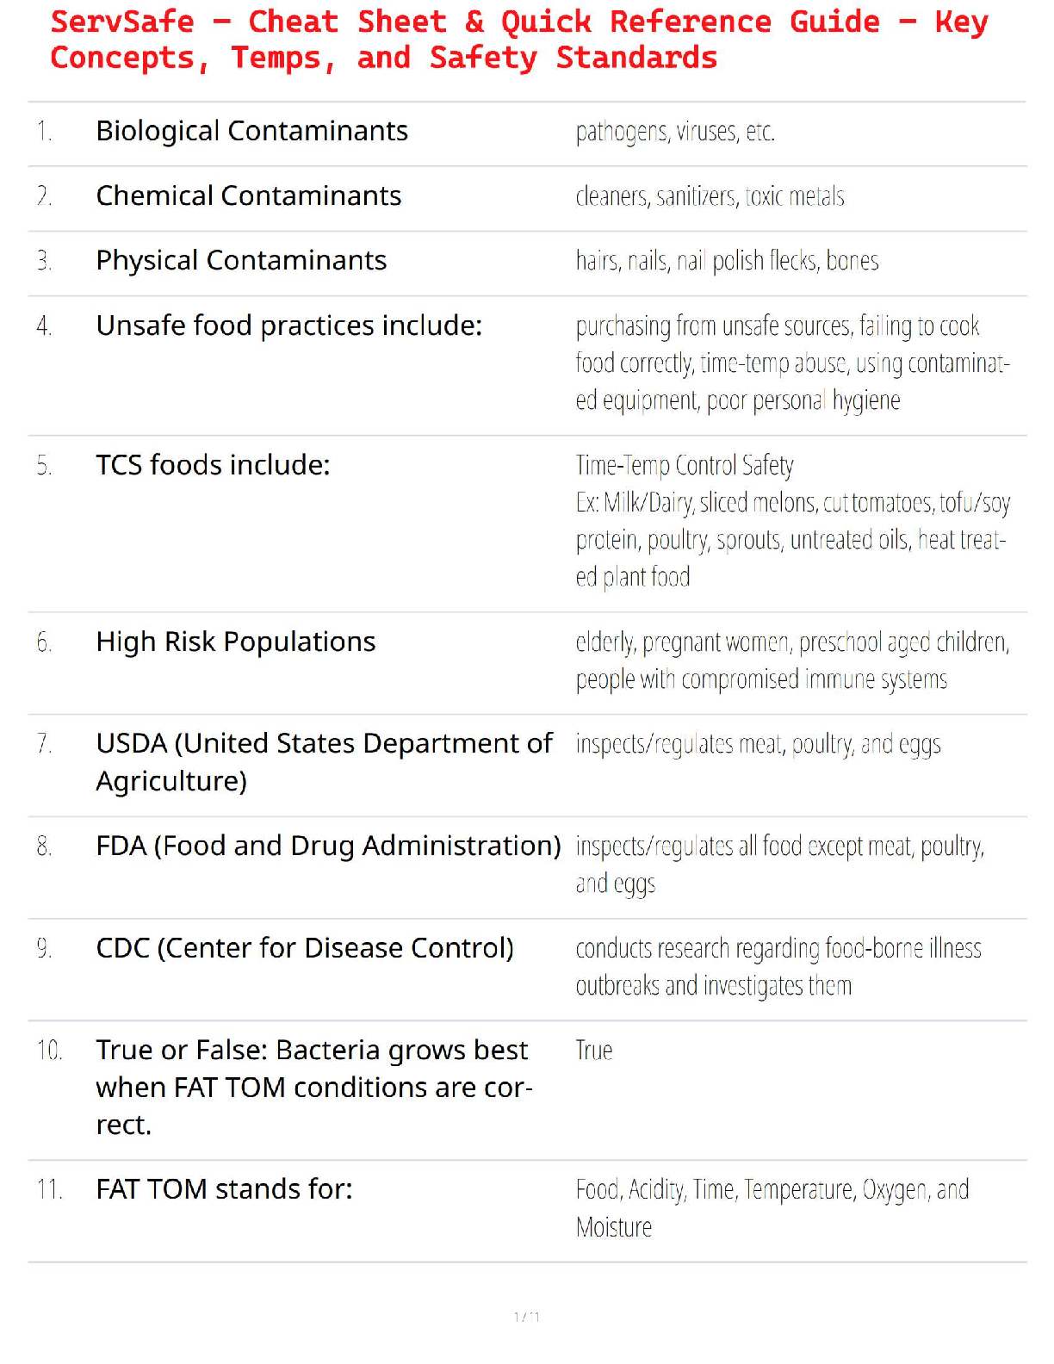Click the 'Time-Temp Control Safety' definition line
1054x1364 pixels.
point(685,466)
